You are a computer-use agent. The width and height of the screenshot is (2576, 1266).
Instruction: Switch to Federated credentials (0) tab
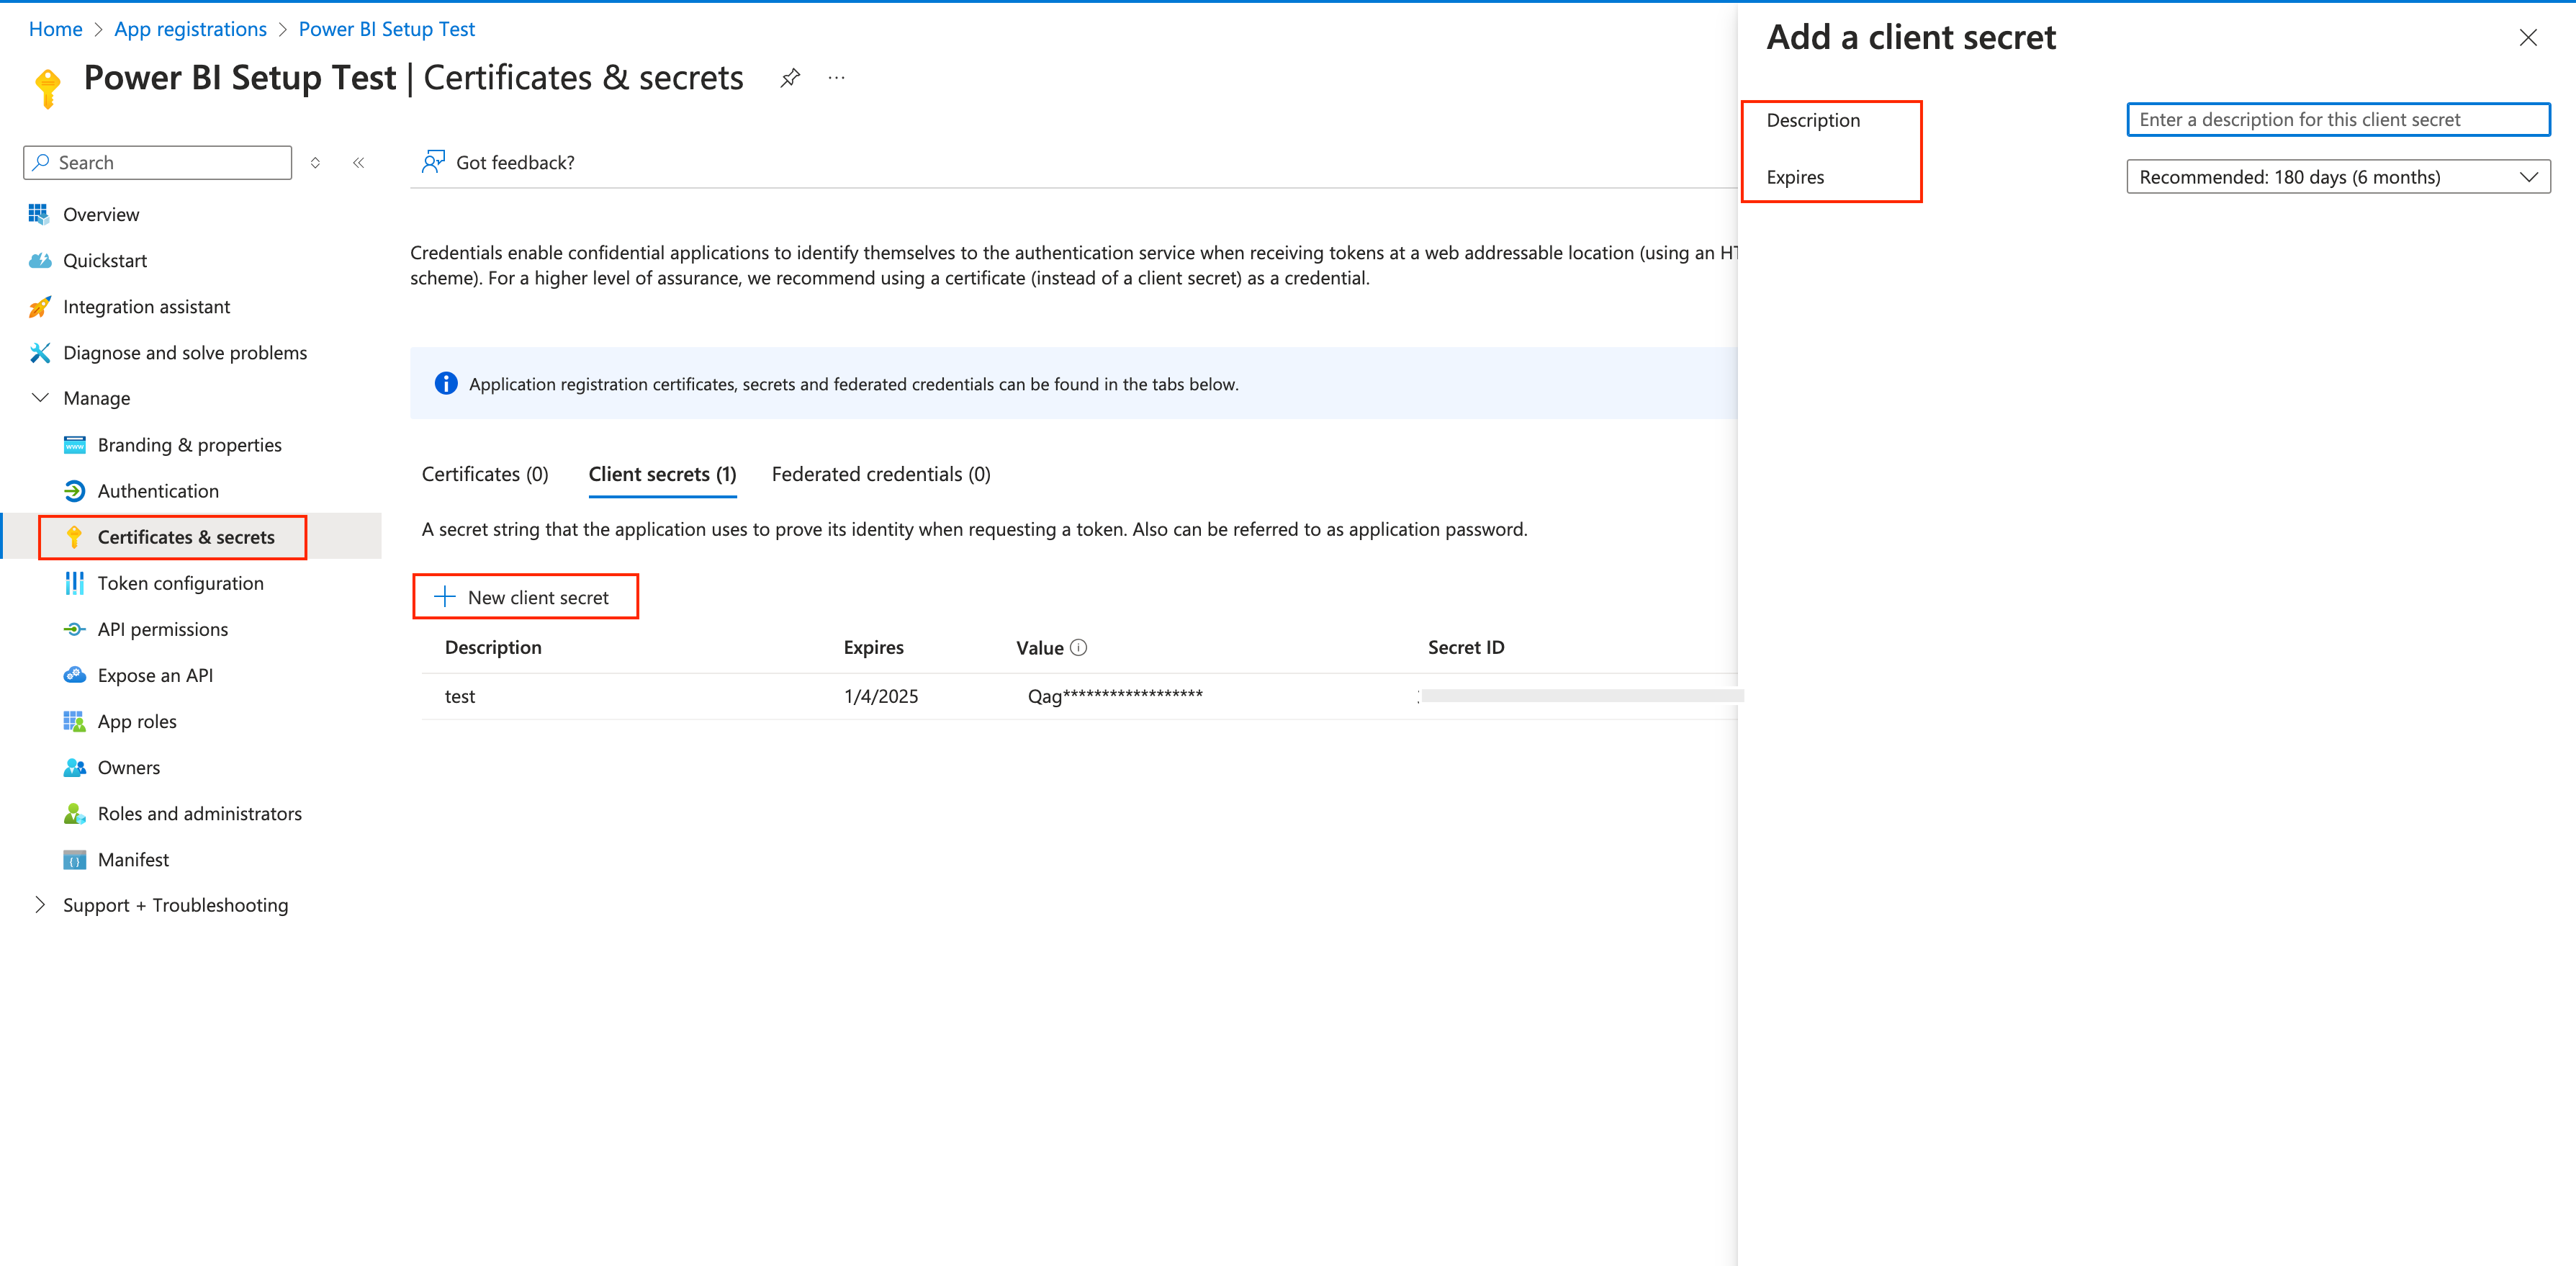881,474
